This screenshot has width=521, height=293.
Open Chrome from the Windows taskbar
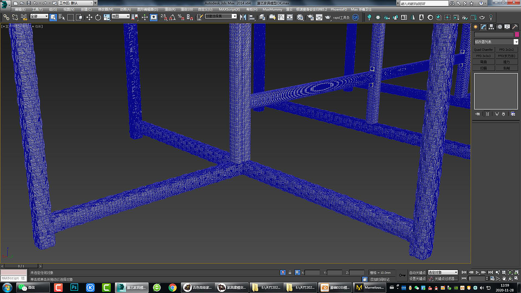coord(172,287)
